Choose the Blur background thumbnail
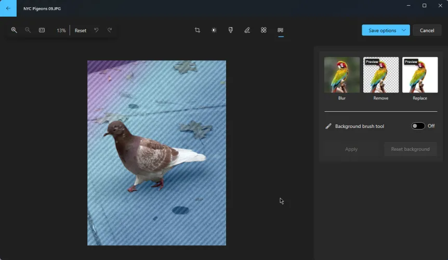 pos(341,75)
